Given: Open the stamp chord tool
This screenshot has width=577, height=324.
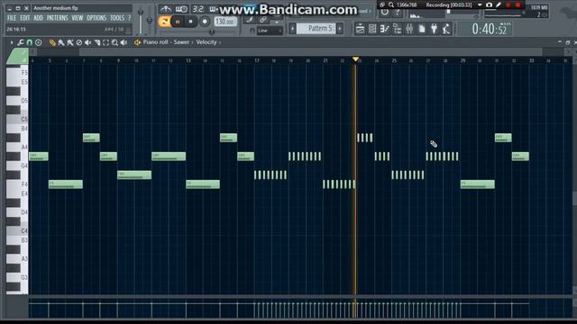Looking at the screenshot, I should tap(38, 42).
